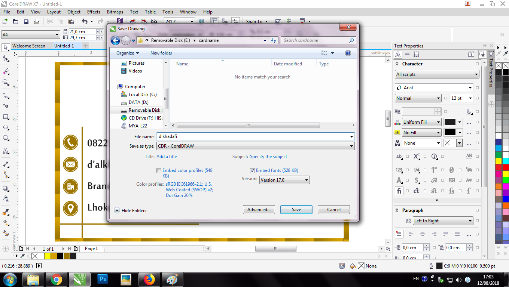Open the Uniform Fill type dropdown
This screenshot has height=287, width=509.
421,122
